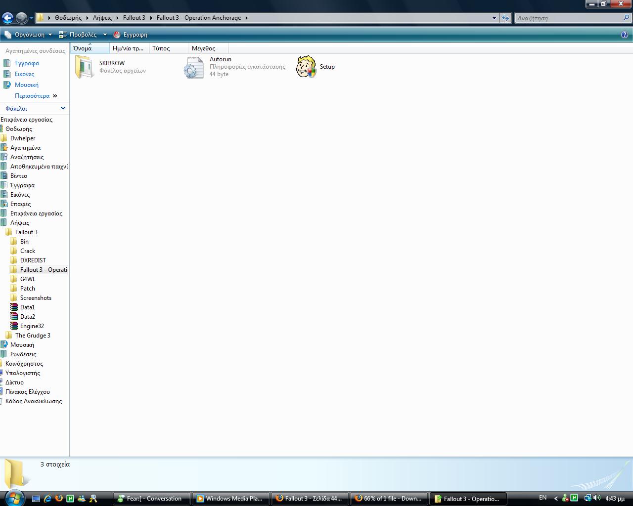Sort files by the Όνομα column header
Viewport: 633px width, 506px height.
point(90,48)
